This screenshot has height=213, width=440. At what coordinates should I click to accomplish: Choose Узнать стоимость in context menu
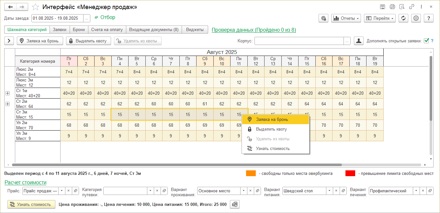coord(273,149)
